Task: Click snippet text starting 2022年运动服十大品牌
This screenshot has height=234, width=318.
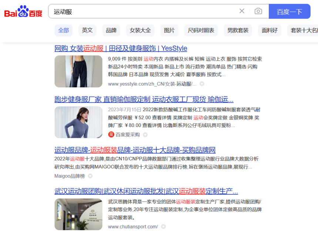Action: (156, 163)
